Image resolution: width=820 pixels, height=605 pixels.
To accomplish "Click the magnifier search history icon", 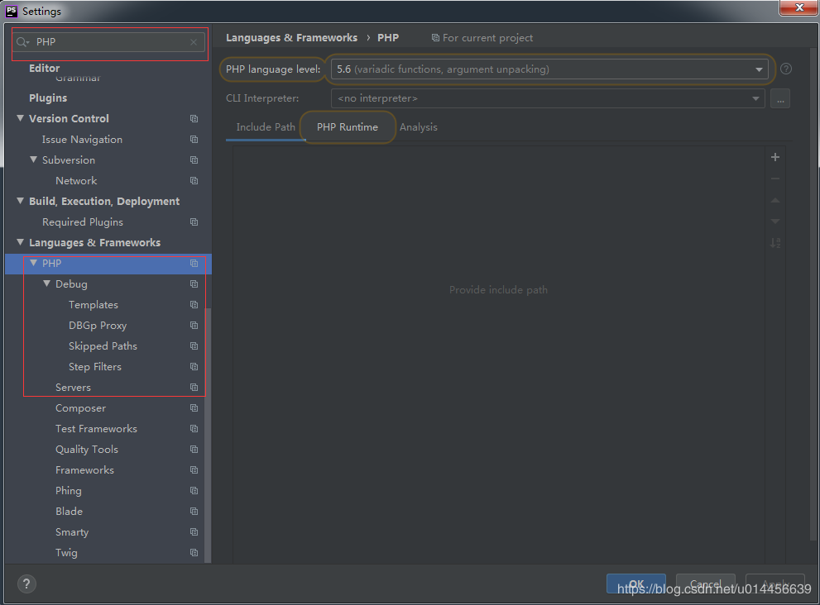I will [x=22, y=42].
